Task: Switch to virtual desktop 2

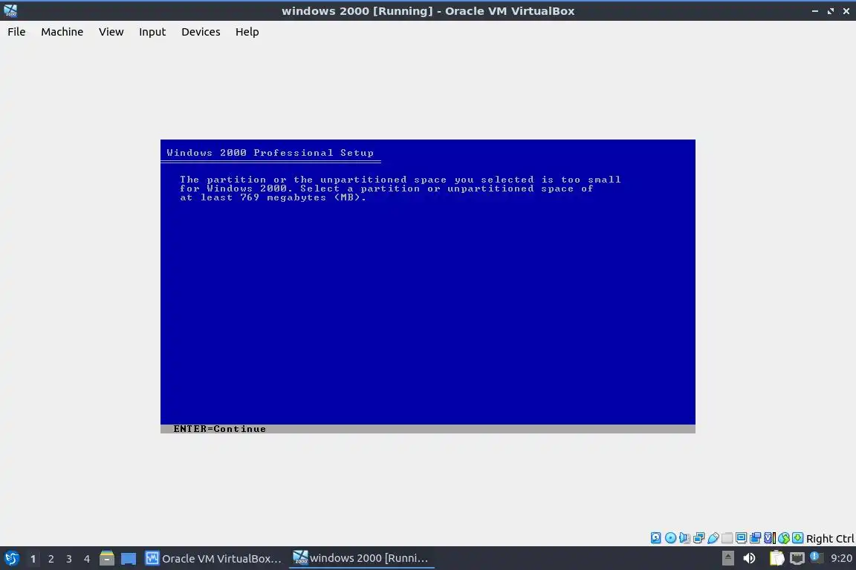Action: tap(51, 559)
